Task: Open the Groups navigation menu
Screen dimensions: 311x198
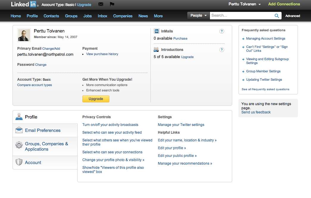Action: 71,16
